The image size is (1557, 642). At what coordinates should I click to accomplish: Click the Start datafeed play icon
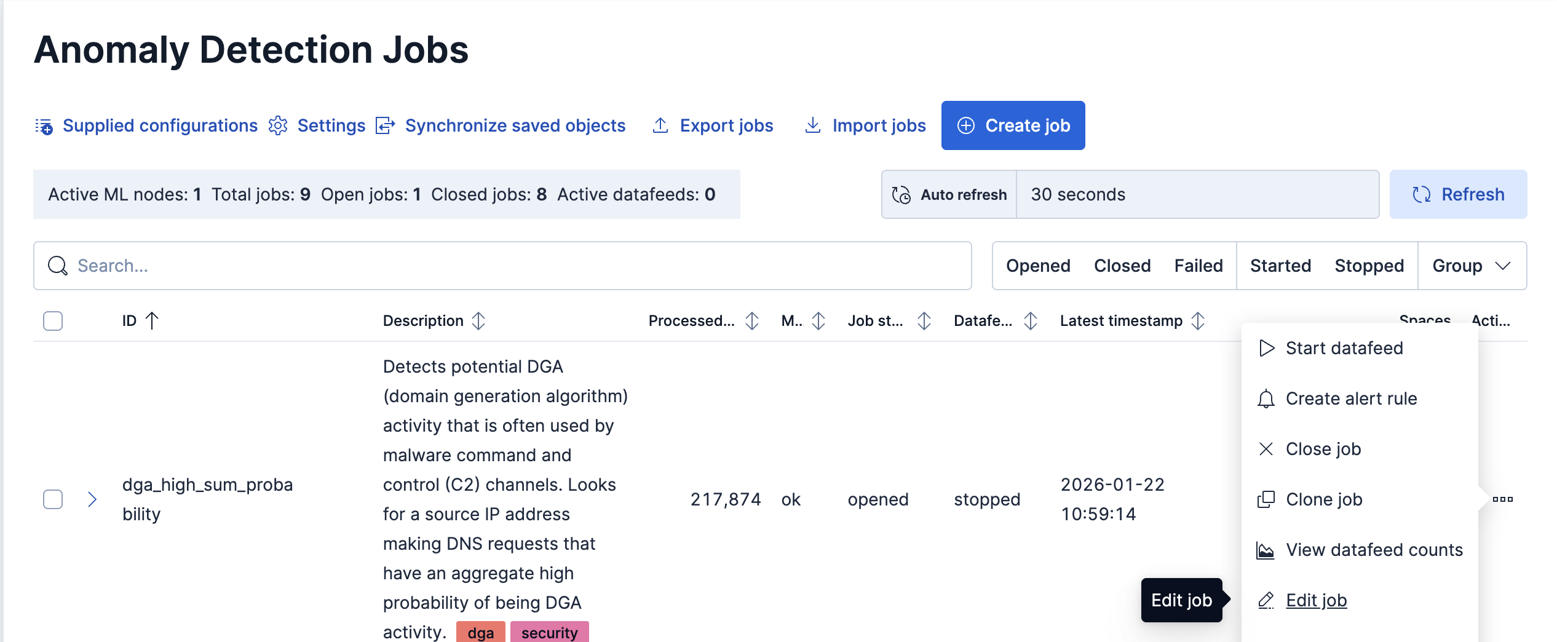click(x=1266, y=348)
